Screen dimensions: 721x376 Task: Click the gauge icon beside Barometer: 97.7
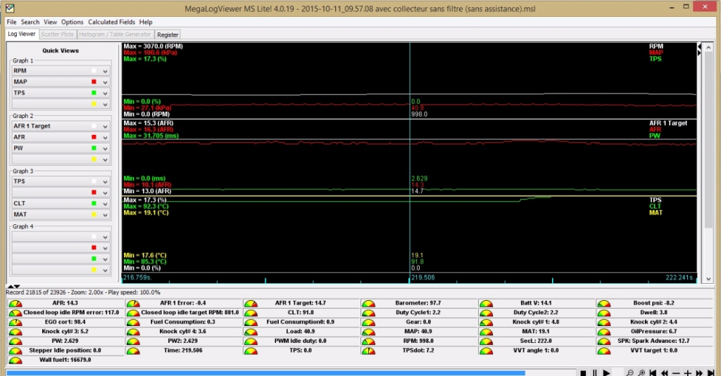click(369, 304)
